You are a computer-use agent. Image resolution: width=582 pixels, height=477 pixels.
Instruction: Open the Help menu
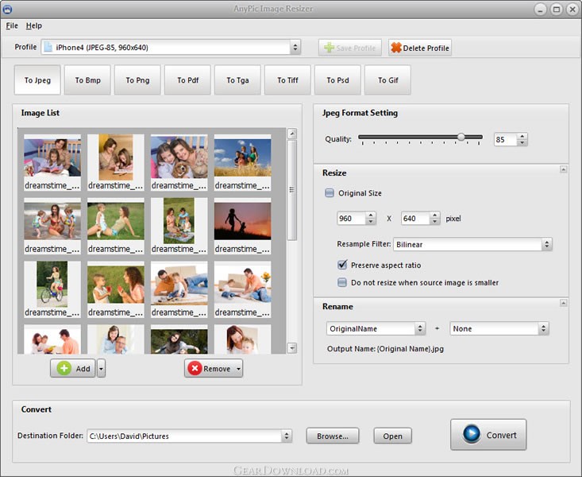[x=34, y=25]
